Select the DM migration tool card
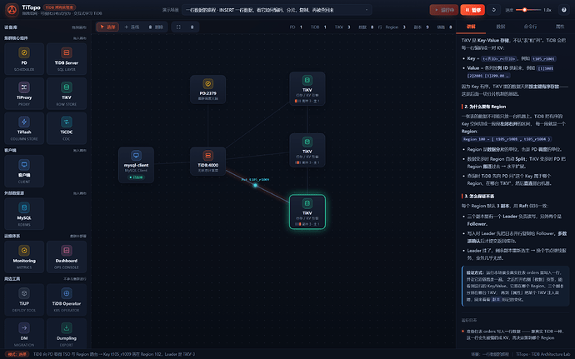Image resolution: width=575 pixels, height=359 pixels. tap(24, 334)
